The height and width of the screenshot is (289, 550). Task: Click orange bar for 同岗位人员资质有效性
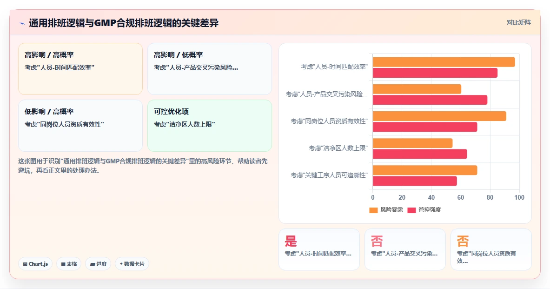439,116
